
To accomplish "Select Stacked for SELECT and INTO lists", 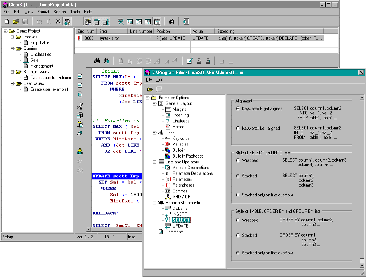I will tap(238, 176).
